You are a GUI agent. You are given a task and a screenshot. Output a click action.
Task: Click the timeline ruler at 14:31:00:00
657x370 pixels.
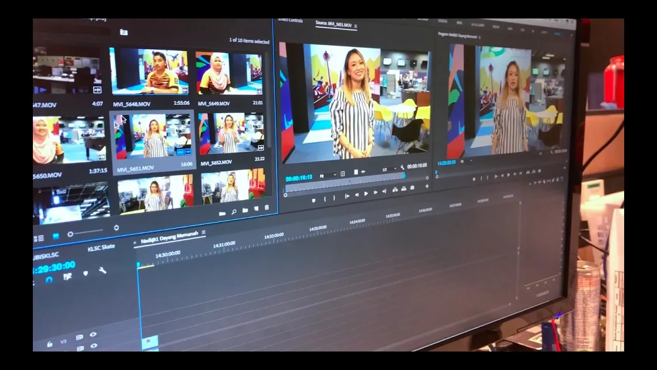coord(224,245)
